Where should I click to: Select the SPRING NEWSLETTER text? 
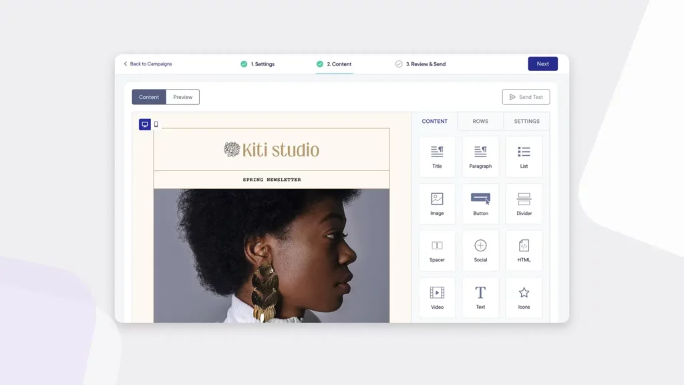272,179
